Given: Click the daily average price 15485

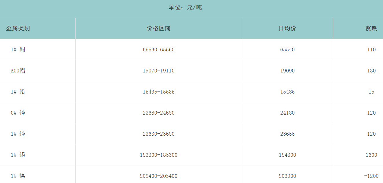Looking at the screenshot, I should click(287, 92).
